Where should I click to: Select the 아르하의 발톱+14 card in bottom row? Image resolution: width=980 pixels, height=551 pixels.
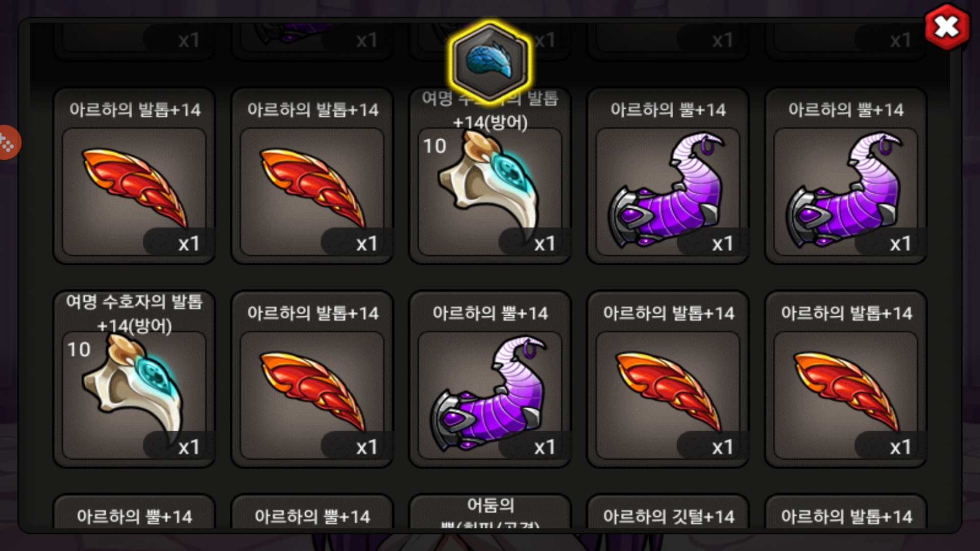click(846, 512)
